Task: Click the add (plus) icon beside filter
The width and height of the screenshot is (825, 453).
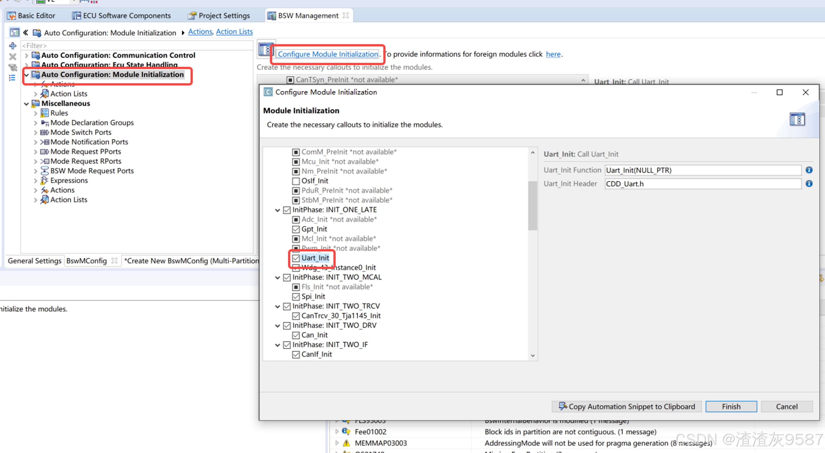Action: [12, 46]
